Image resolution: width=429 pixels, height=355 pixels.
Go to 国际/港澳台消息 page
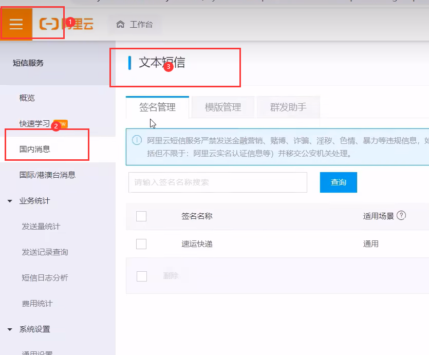click(47, 175)
